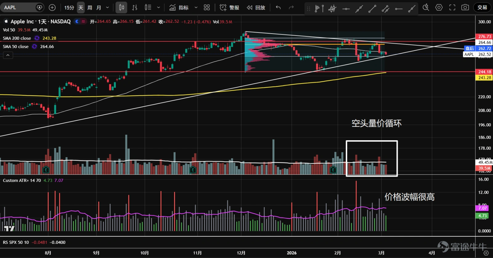Open the indicator templates grid icon
Viewport: 493px width, 258px height.
(207, 7)
